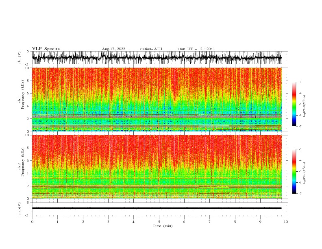Click the -3 label on ch.1 color bar
Image resolution: width=322 pixels, height=249 pixels.
click(300, 82)
